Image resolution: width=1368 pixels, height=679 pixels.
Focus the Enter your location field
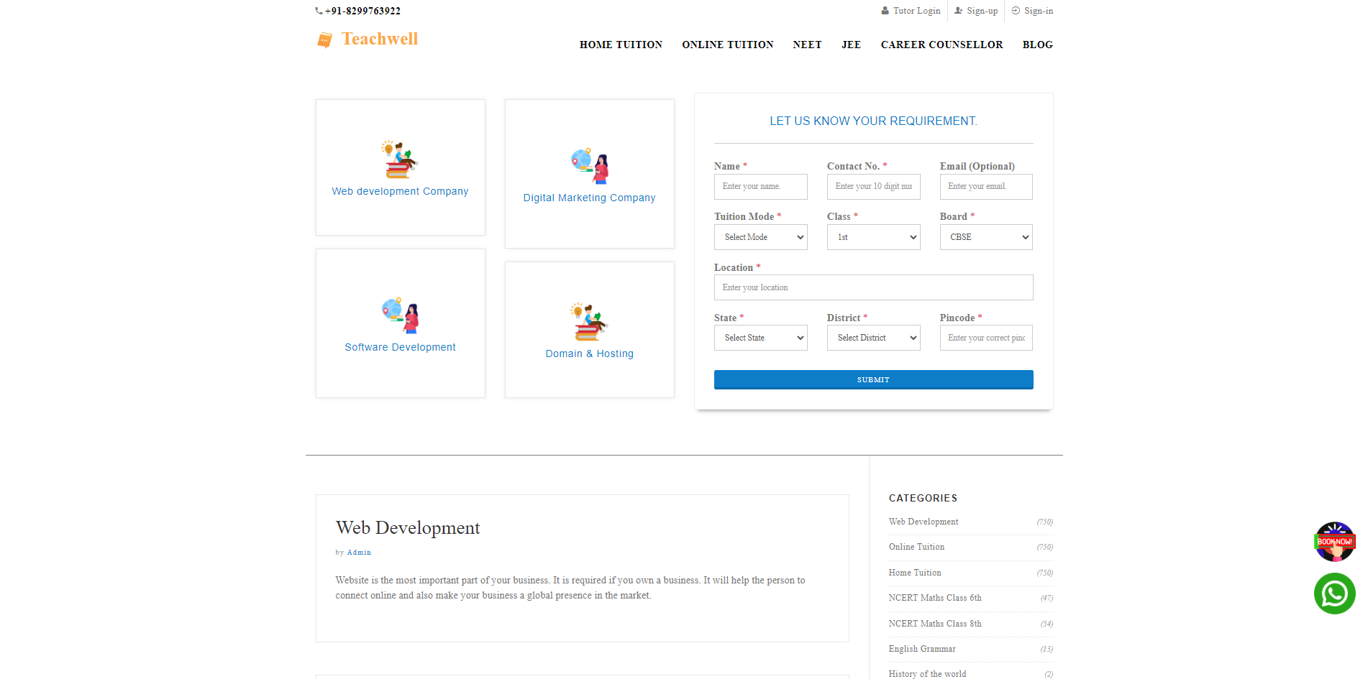click(873, 287)
